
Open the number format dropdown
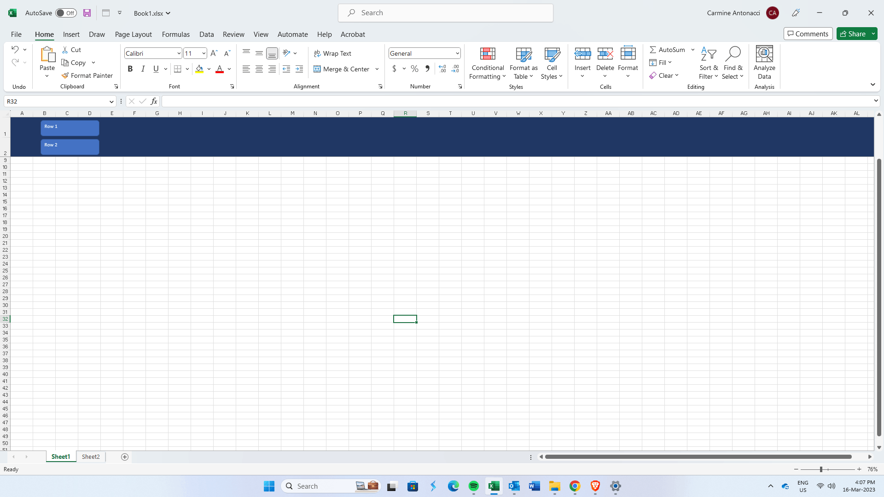click(455, 53)
